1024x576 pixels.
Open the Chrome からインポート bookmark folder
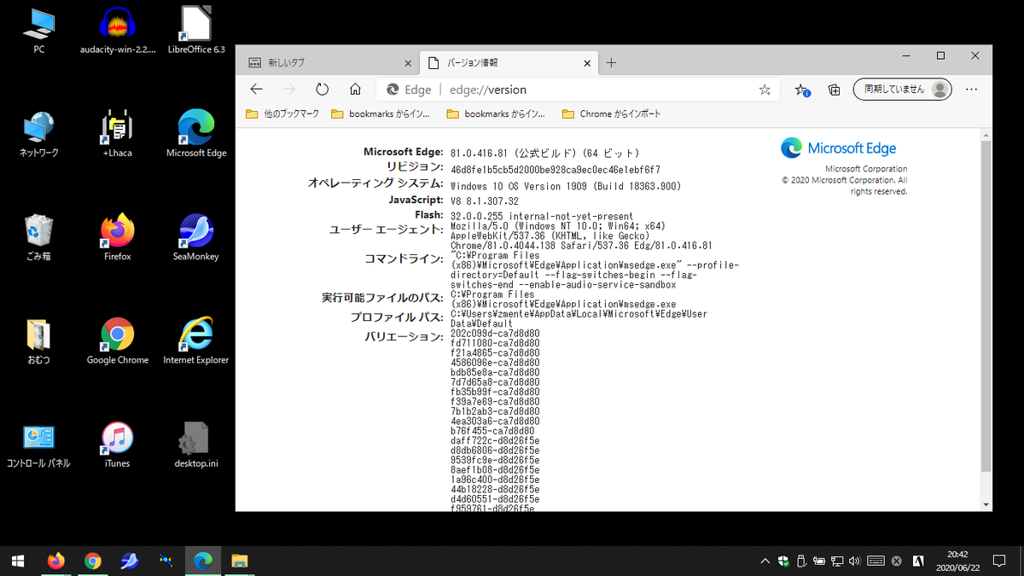coord(612,113)
